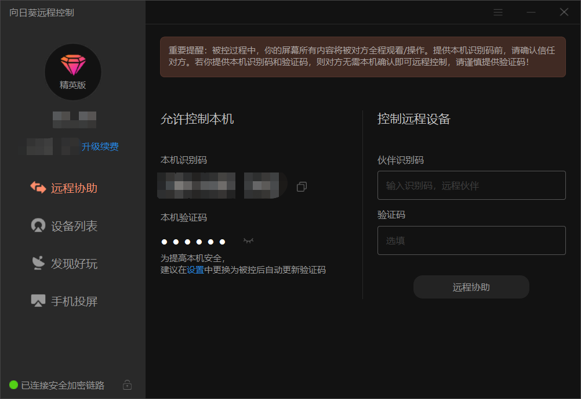581x399 pixels.
Task: Open 发现好玩 from the sidebar
Action: pos(74,264)
